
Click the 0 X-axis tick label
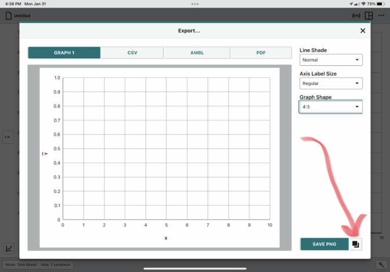62,225
